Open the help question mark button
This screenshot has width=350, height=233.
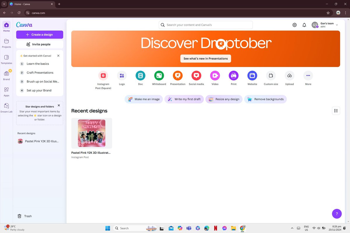pyautogui.click(x=337, y=213)
